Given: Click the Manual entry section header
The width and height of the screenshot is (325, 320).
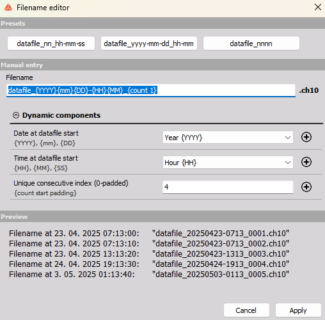Looking at the screenshot, I should (162, 65).
